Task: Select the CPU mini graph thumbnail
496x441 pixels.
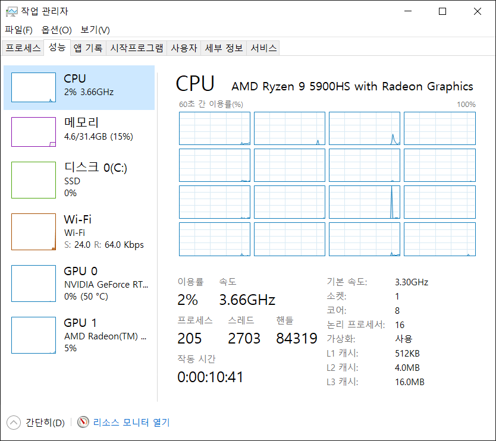Action: [x=33, y=88]
